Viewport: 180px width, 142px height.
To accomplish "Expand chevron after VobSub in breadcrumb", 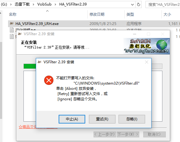I will (55, 5).
